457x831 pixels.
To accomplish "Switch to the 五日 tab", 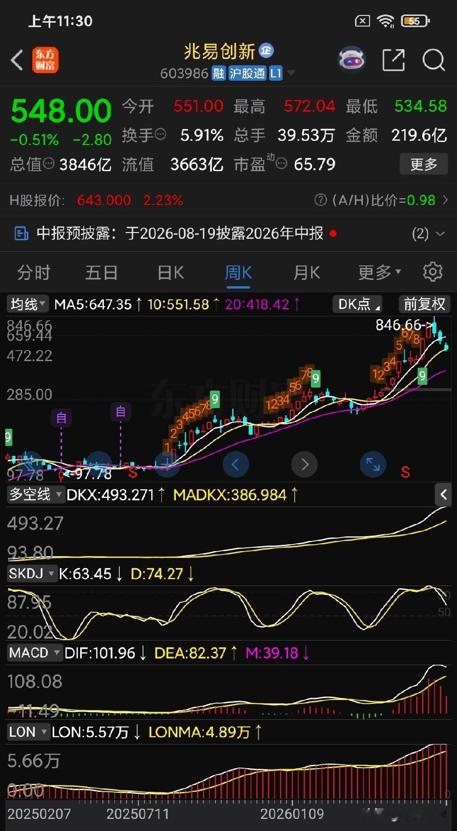I will pyautogui.click(x=101, y=273).
